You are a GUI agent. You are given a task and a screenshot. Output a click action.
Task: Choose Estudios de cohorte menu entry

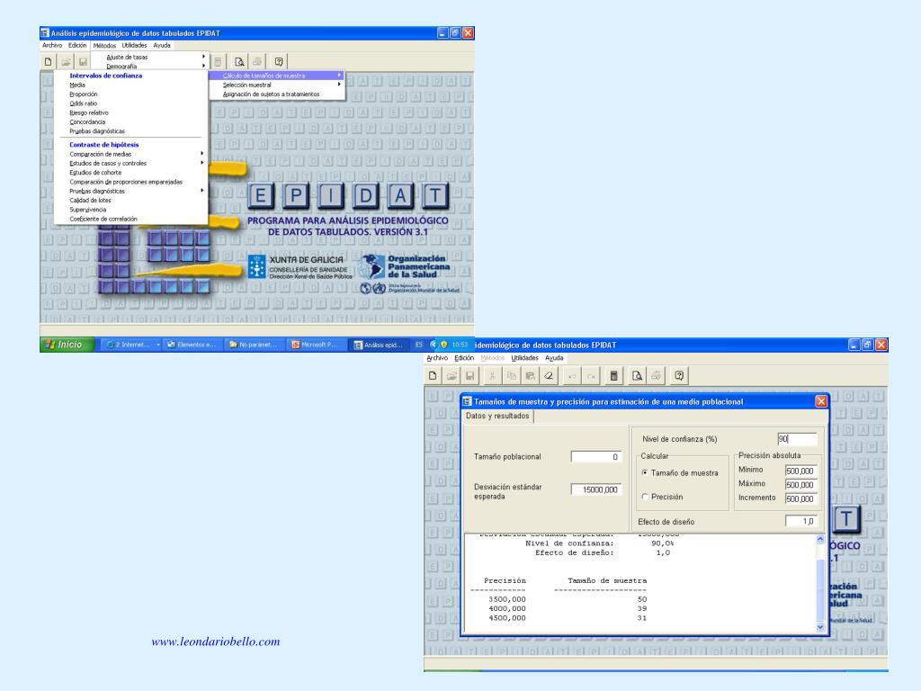(130, 173)
